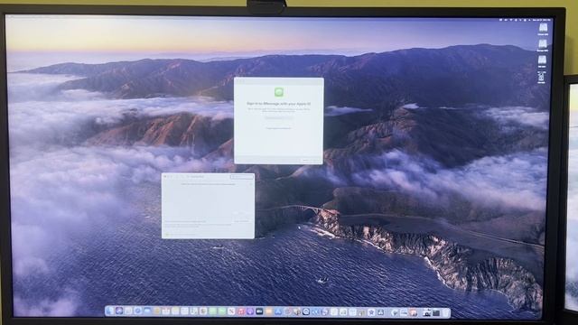
Task: Open the Apple TV app in Dock
Action: 259,311
